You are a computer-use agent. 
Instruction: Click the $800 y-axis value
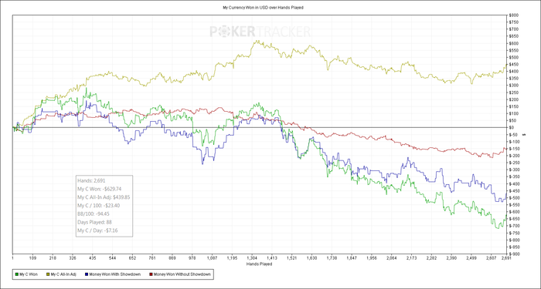click(513, 15)
